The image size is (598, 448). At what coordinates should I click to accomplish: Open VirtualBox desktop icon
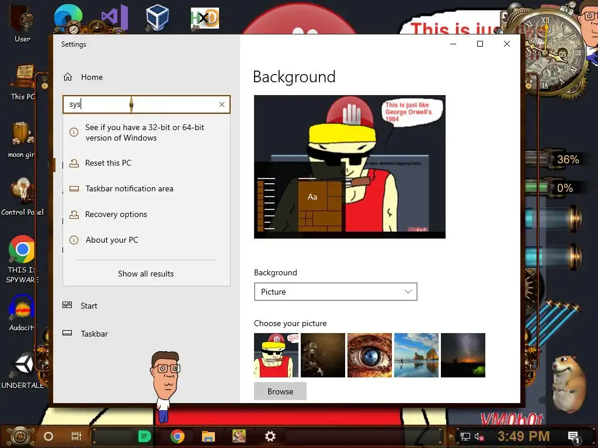click(x=157, y=17)
